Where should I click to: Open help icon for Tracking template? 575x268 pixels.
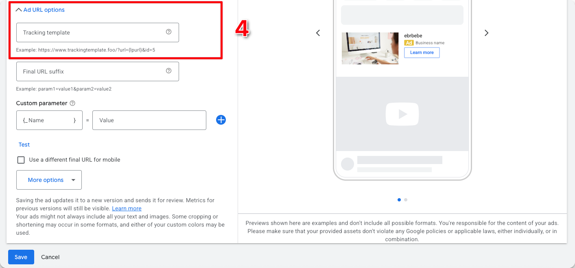tap(168, 32)
